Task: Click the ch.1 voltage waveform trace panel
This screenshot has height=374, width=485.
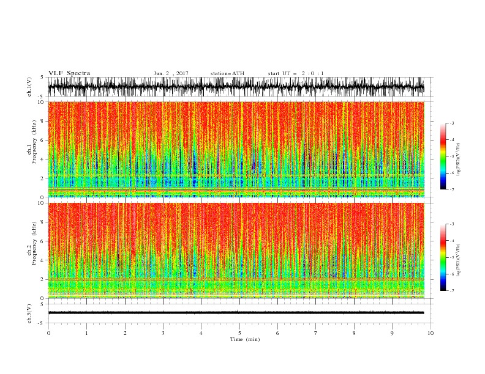Action: pos(236,87)
